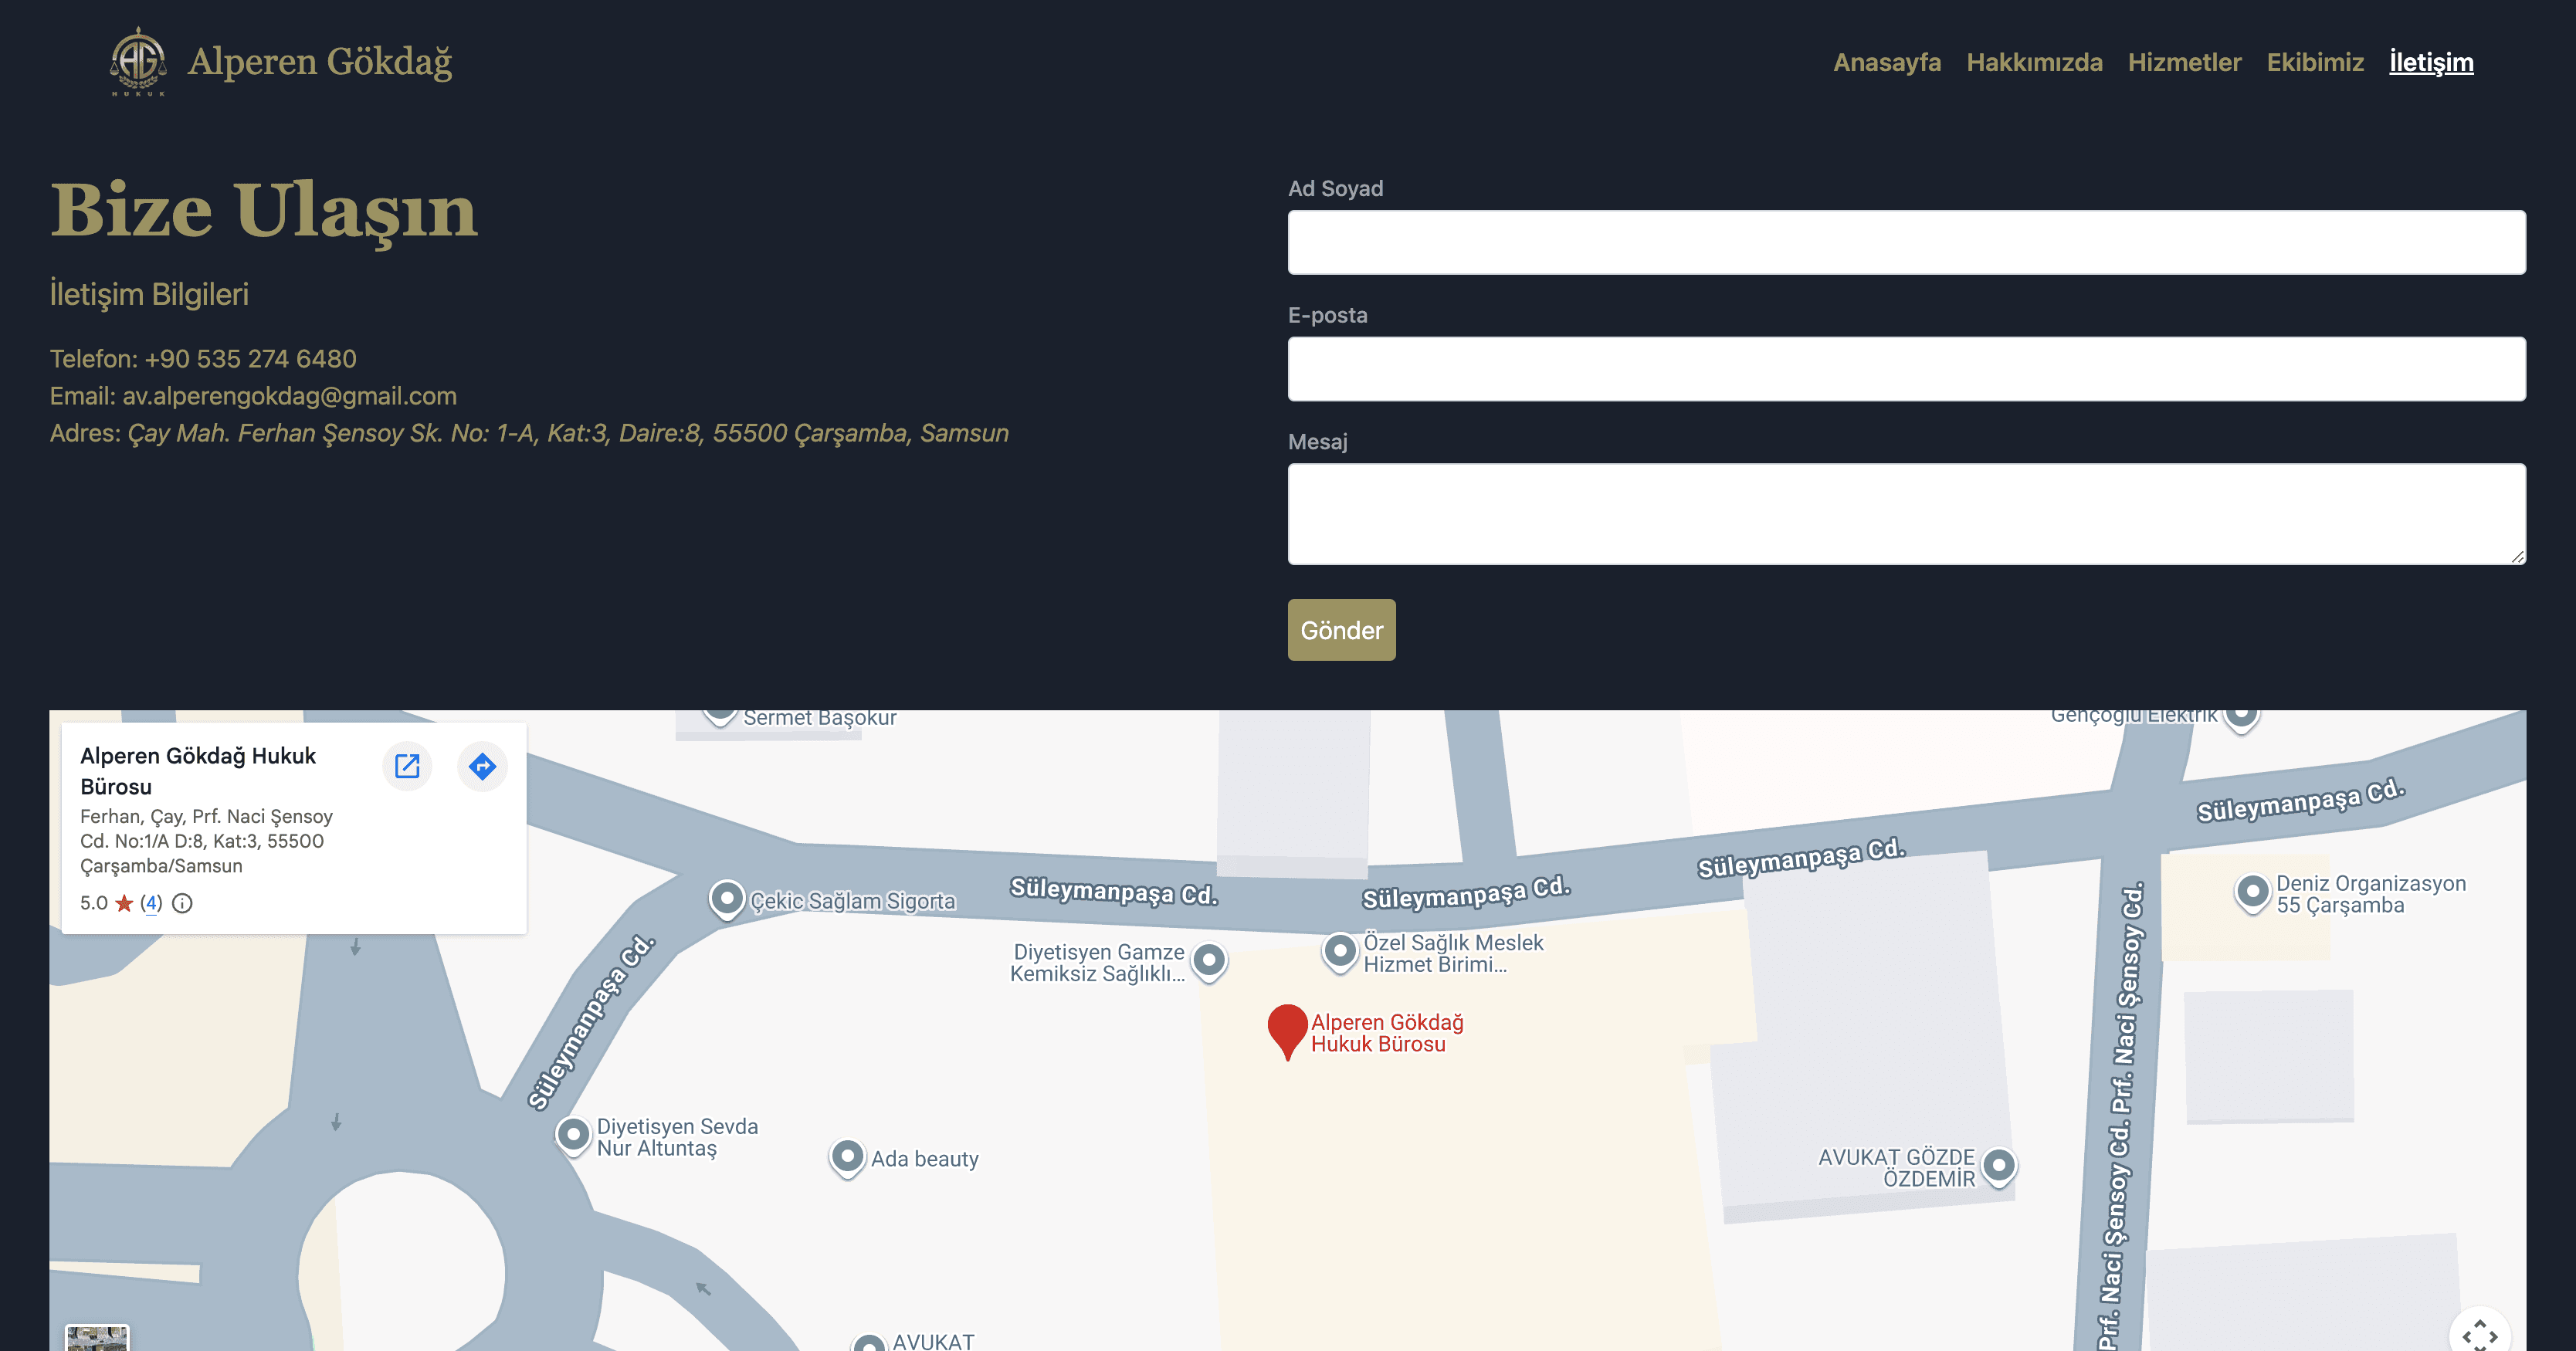The width and height of the screenshot is (2576, 1351).
Task: Select the Deniz Organizasyon 55 Çarşamba marker
Action: [2252, 893]
